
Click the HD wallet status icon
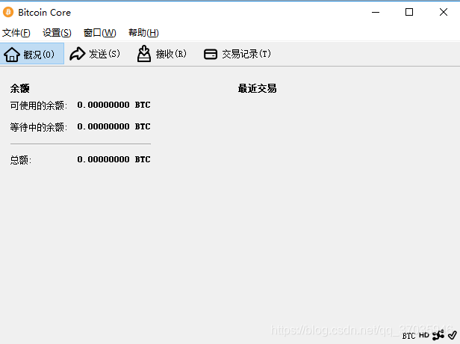(424, 335)
